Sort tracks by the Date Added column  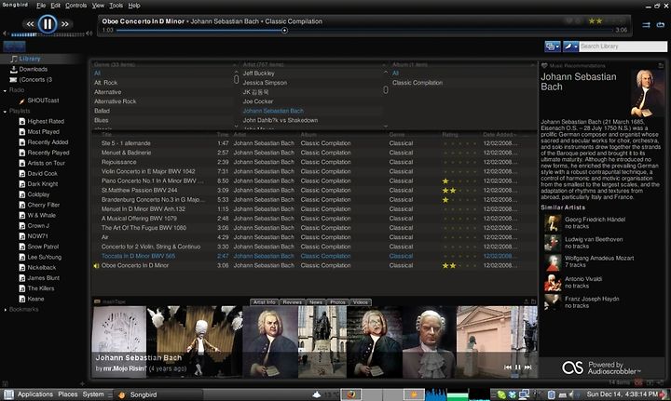pos(499,135)
